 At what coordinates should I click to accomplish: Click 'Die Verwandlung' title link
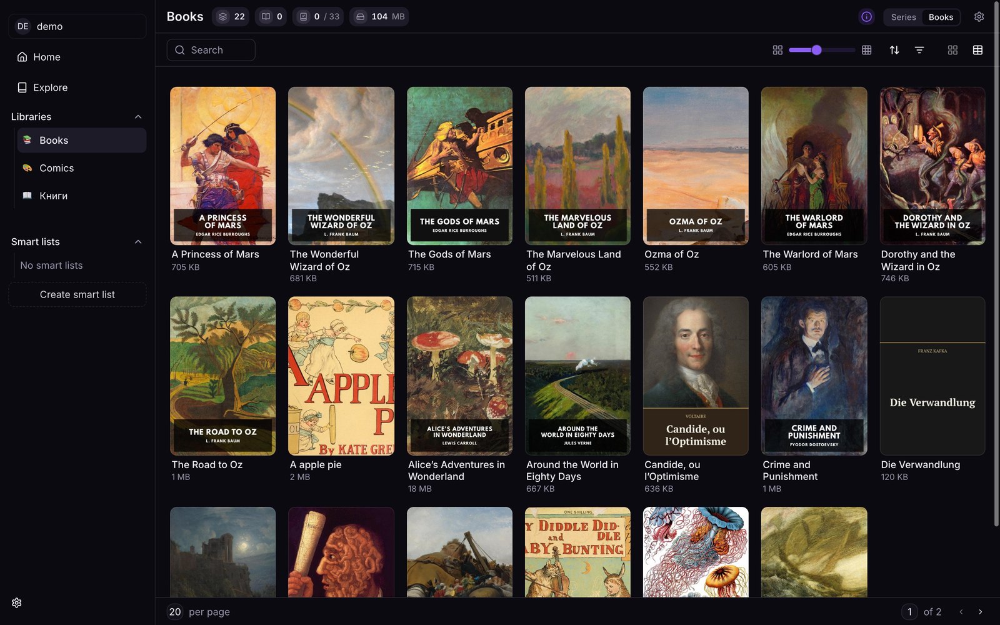921,465
